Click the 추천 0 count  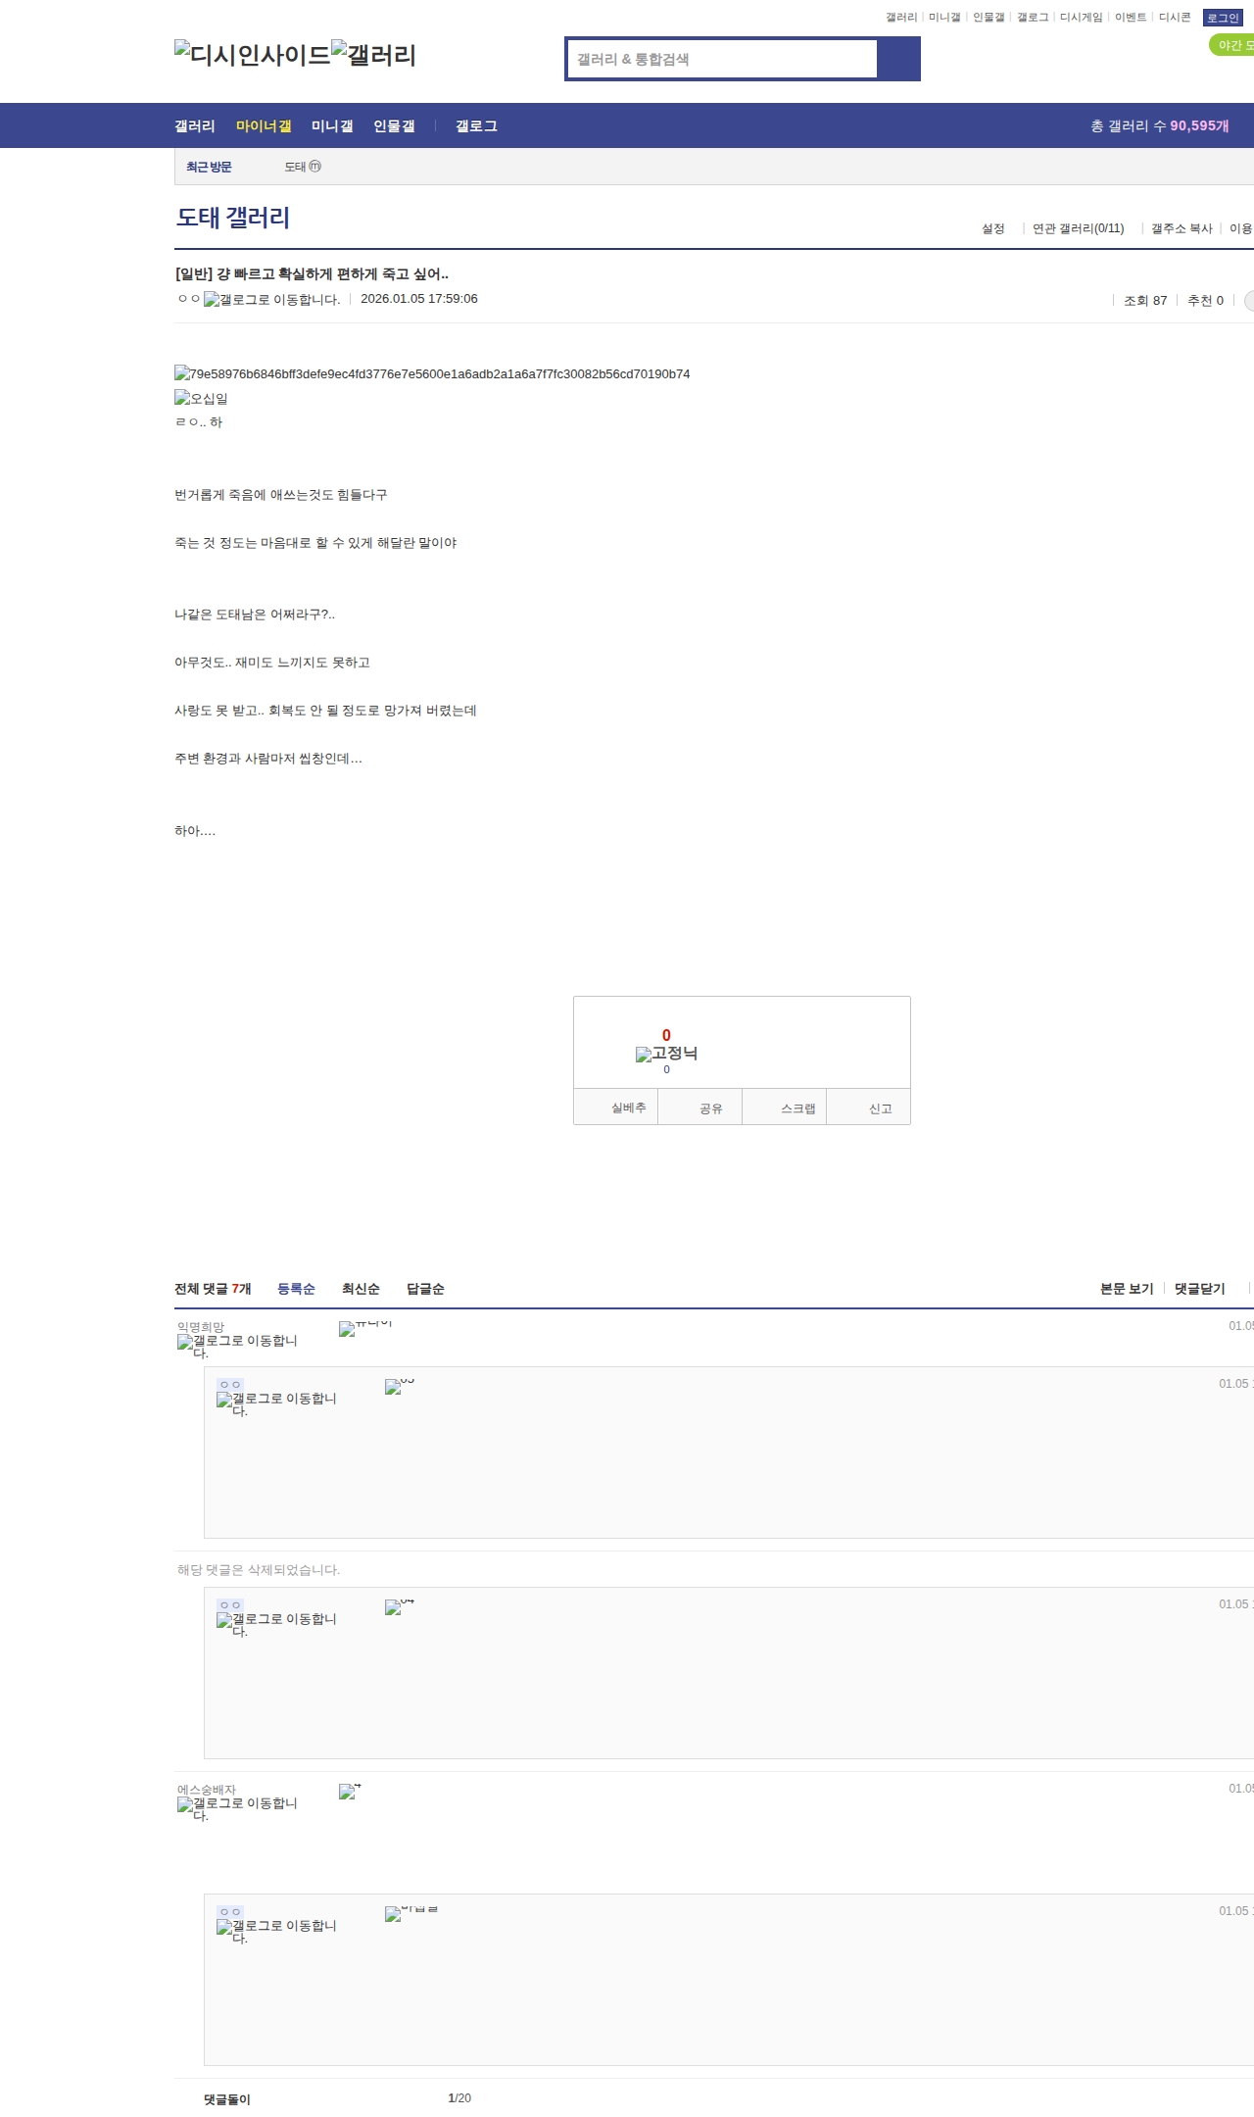tap(1206, 301)
